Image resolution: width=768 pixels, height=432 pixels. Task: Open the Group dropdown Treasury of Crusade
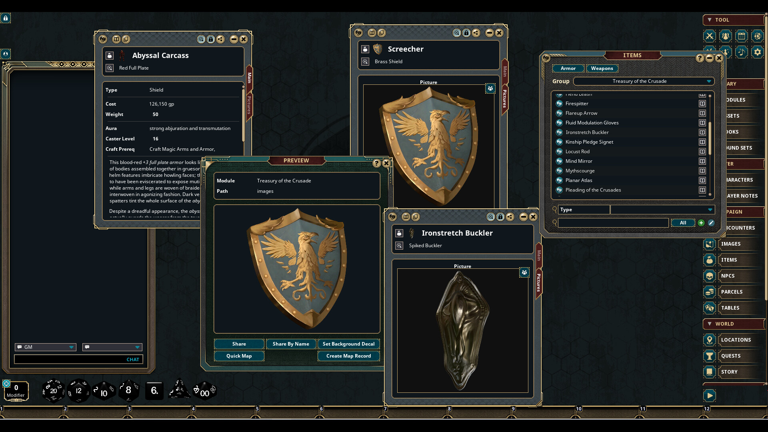click(x=644, y=81)
